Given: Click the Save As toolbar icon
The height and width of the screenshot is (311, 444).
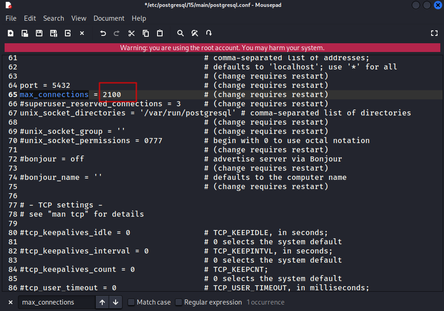Looking at the screenshot, I should pyautogui.click(x=53, y=34).
